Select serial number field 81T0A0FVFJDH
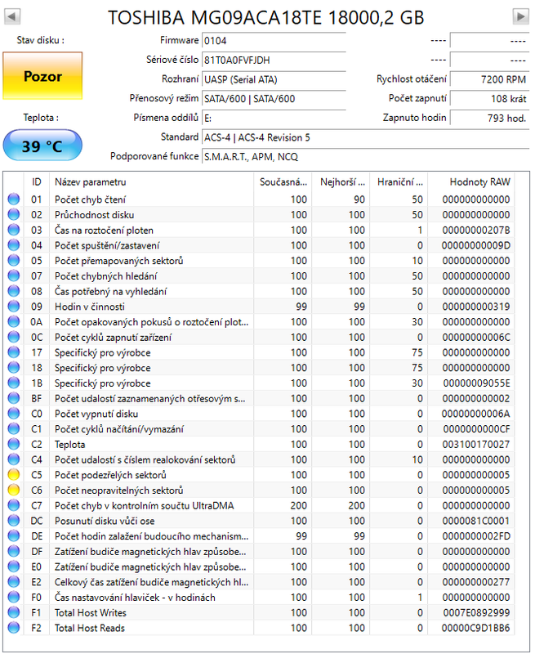This screenshot has width=535, height=654. click(274, 60)
